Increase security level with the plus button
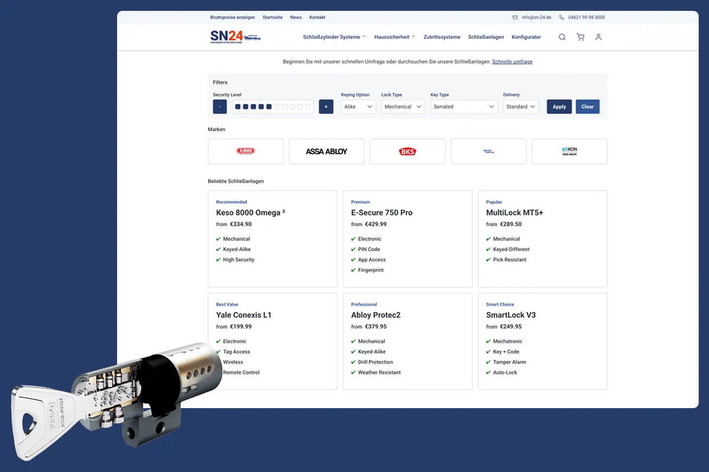 click(x=326, y=107)
